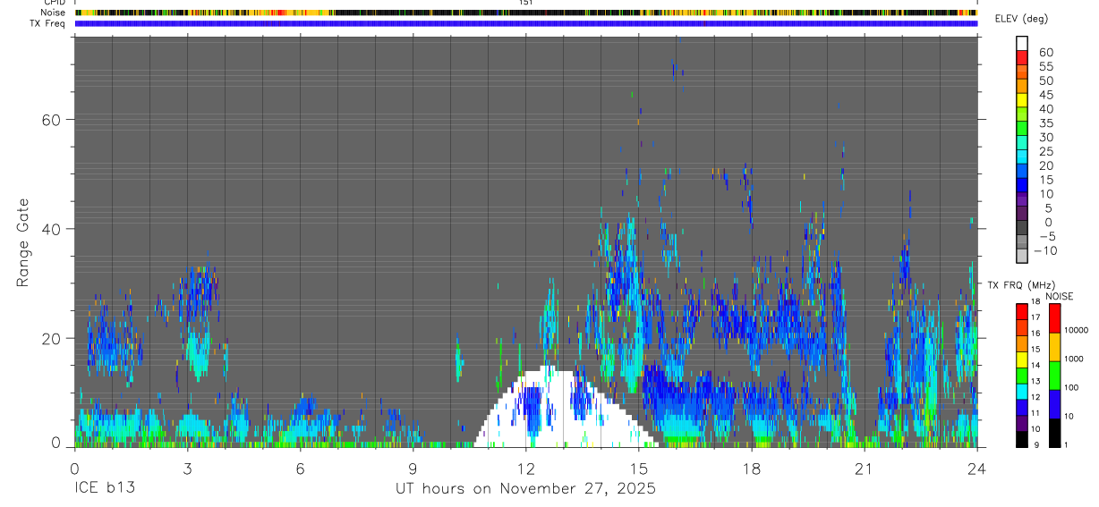Viewport: 1099px width, 507px height.
Task: Click the red top swatch in NOISE legend
Action: point(1054,318)
